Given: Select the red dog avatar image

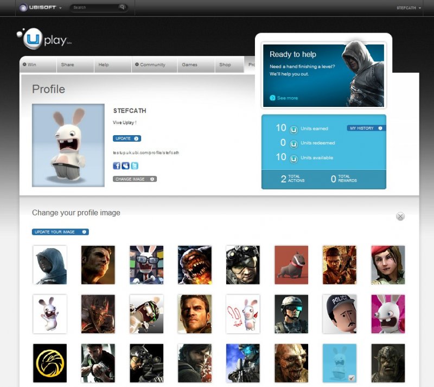Looking at the screenshot, I should tap(291, 265).
